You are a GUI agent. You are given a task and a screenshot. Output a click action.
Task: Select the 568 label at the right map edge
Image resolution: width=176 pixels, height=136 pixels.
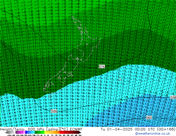coord(173,97)
